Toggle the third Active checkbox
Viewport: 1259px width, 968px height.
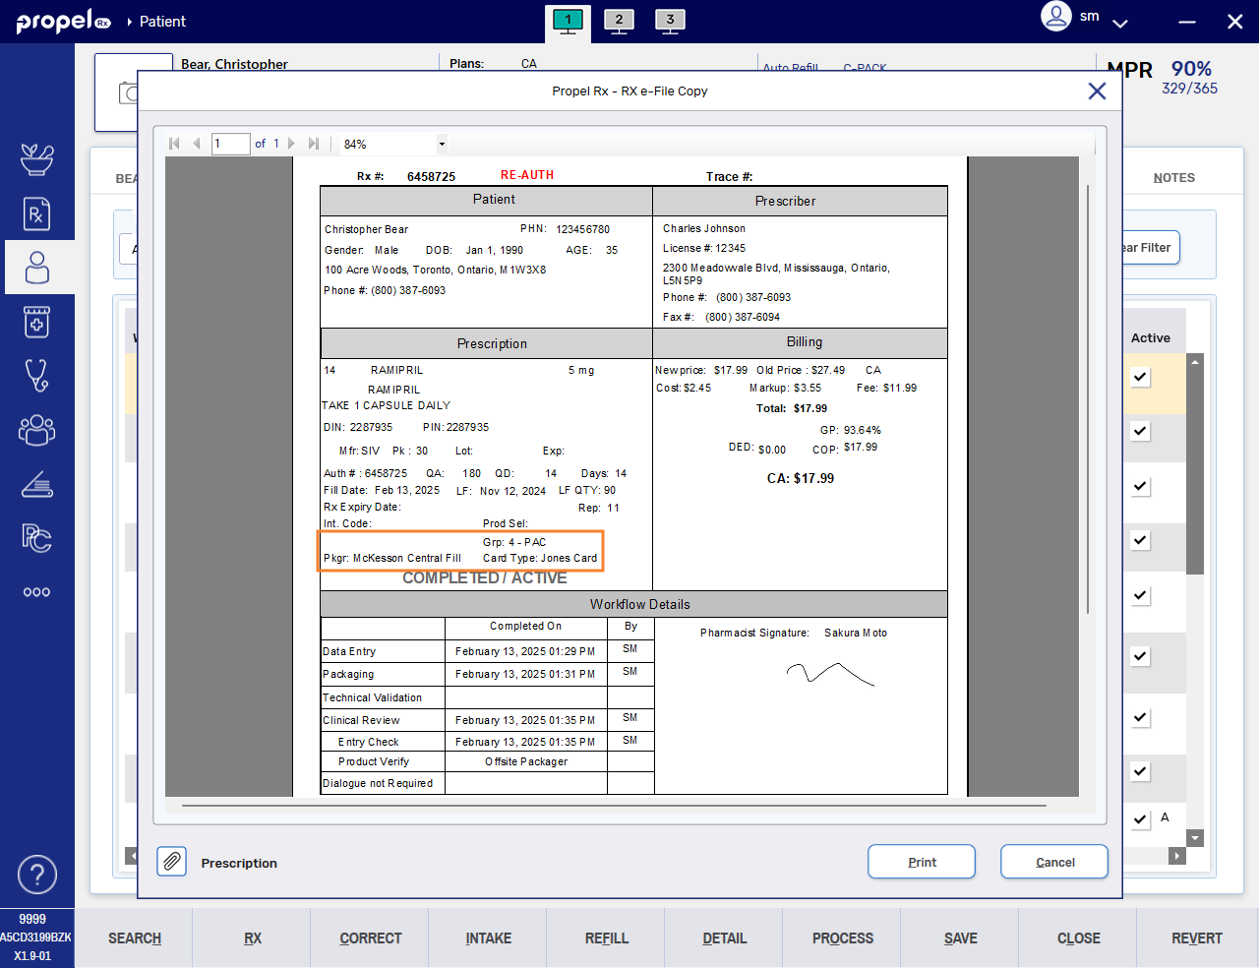pos(1141,486)
